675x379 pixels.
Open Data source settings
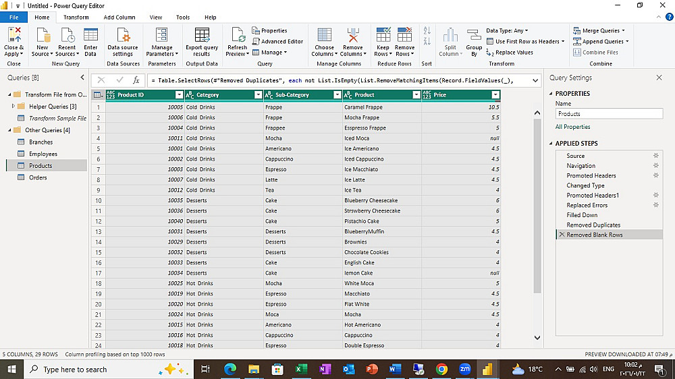[x=123, y=42]
